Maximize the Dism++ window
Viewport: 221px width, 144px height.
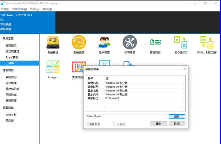coord(205,3)
